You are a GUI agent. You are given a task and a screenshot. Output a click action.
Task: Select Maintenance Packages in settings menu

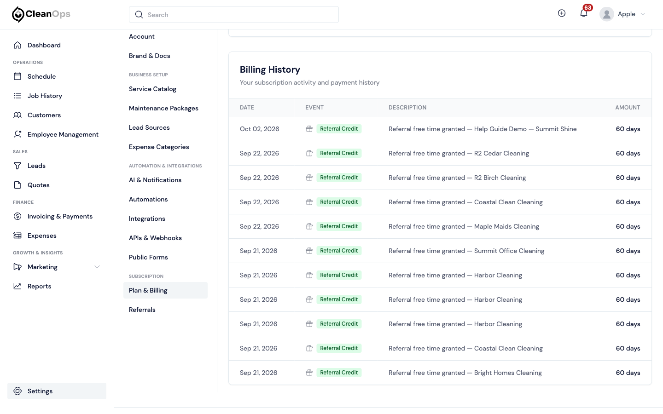tap(163, 108)
